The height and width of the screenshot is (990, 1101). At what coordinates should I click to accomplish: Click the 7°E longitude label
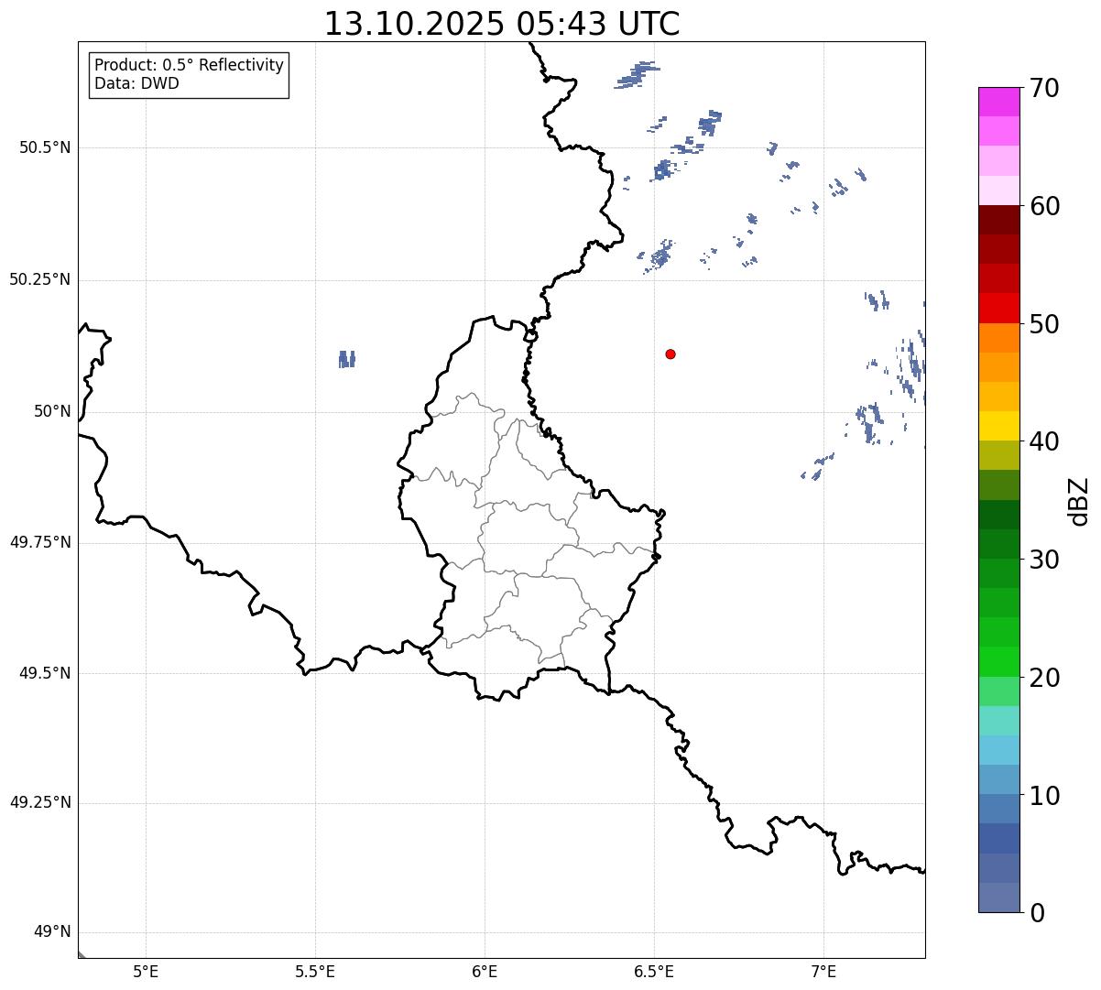[823, 972]
